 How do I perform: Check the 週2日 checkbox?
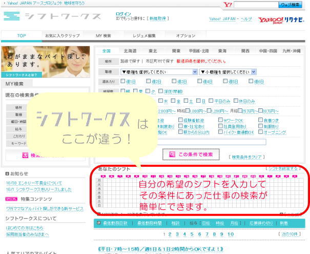pos(148,81)
